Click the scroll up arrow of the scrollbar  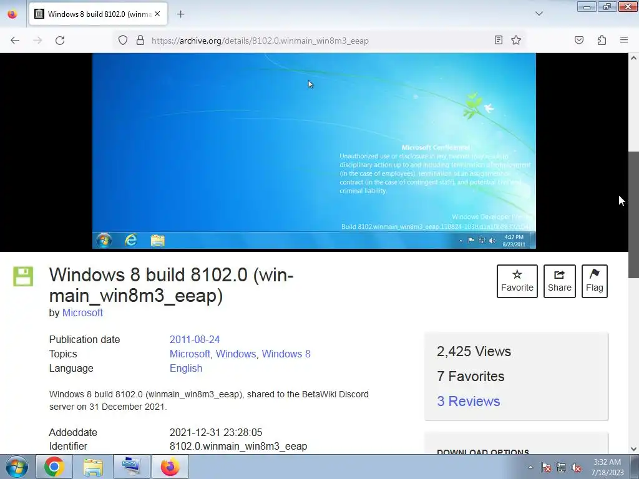coord(634,58)
